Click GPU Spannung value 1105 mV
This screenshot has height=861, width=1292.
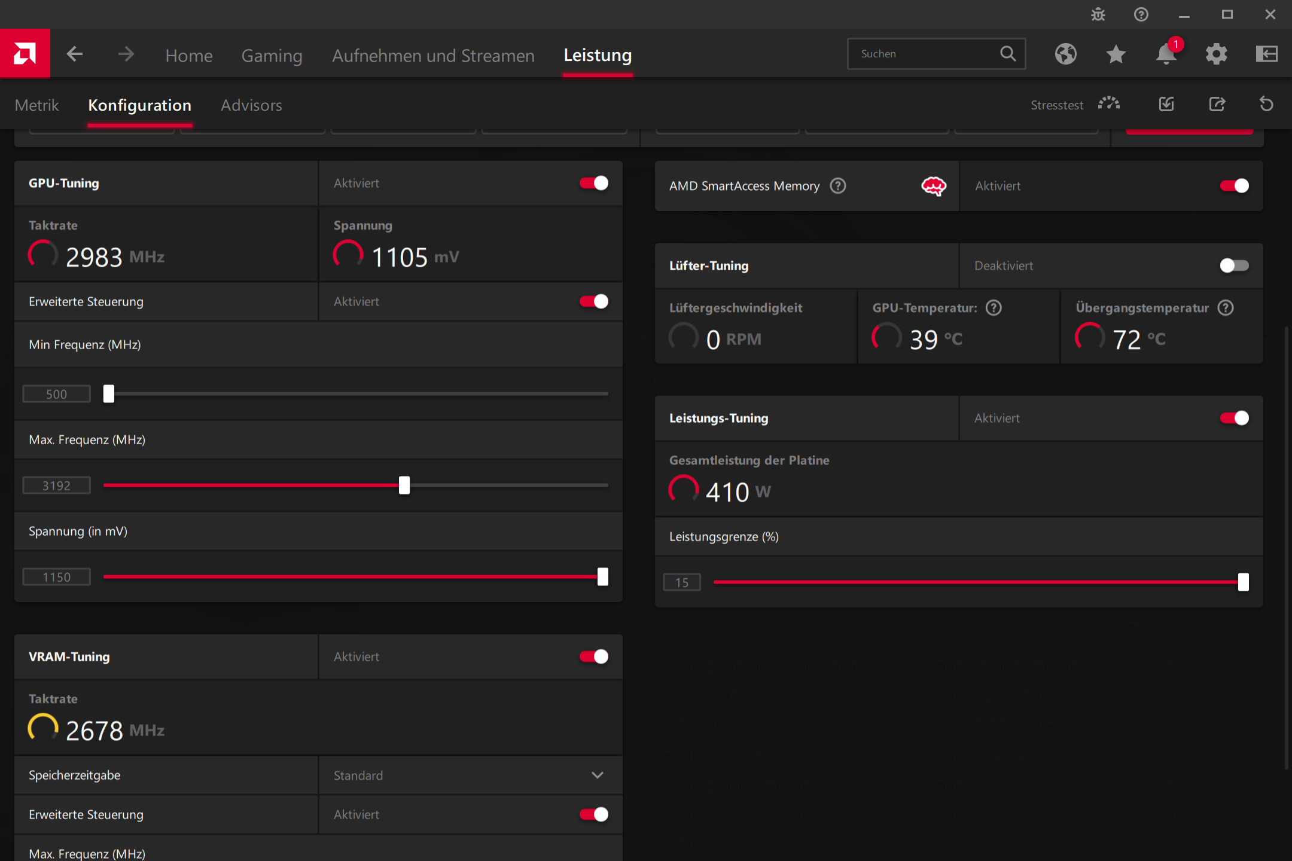tap(415, 257)
